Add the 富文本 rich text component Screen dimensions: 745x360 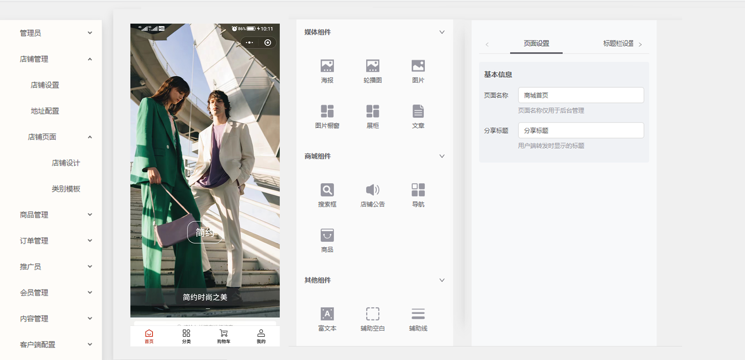pos(327,319)
